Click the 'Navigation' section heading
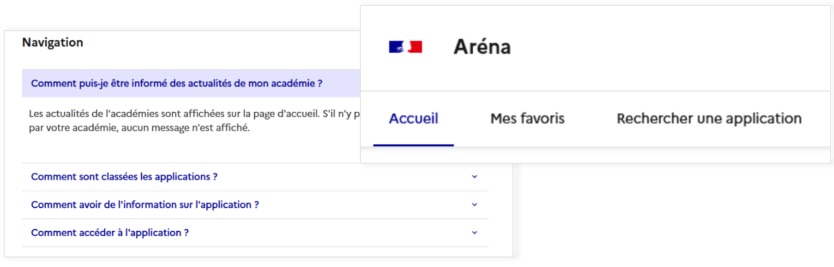 tap(52, 43)
